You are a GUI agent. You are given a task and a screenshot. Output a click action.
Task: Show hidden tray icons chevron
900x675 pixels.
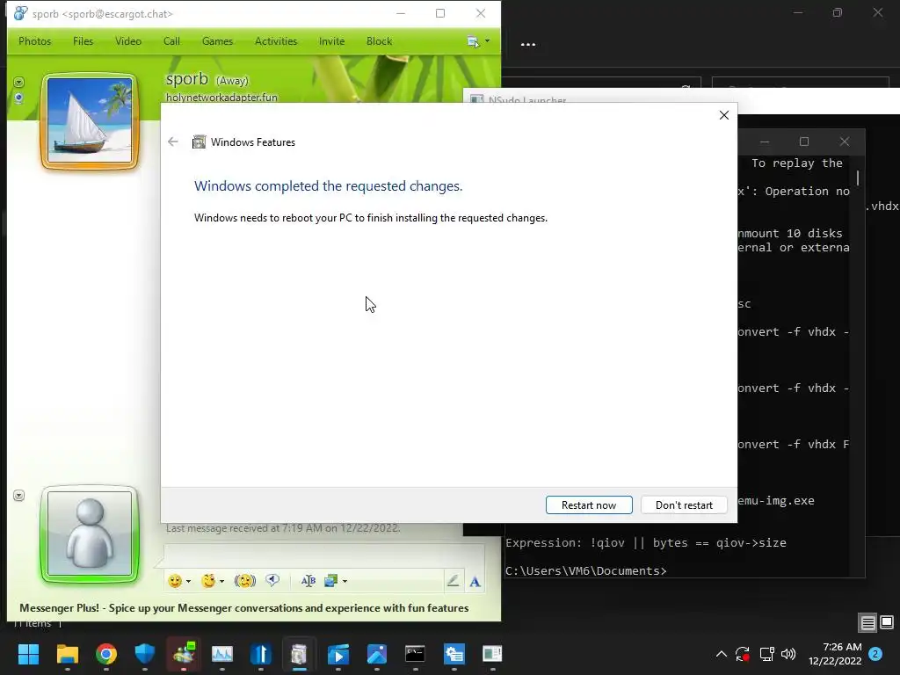pos(722,654)
